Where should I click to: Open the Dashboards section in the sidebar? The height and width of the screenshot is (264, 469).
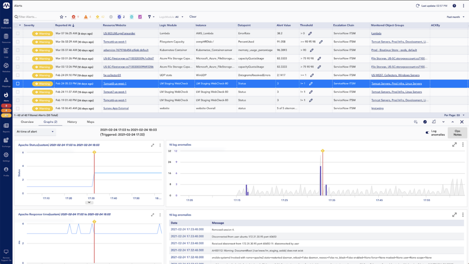(6, 23)
